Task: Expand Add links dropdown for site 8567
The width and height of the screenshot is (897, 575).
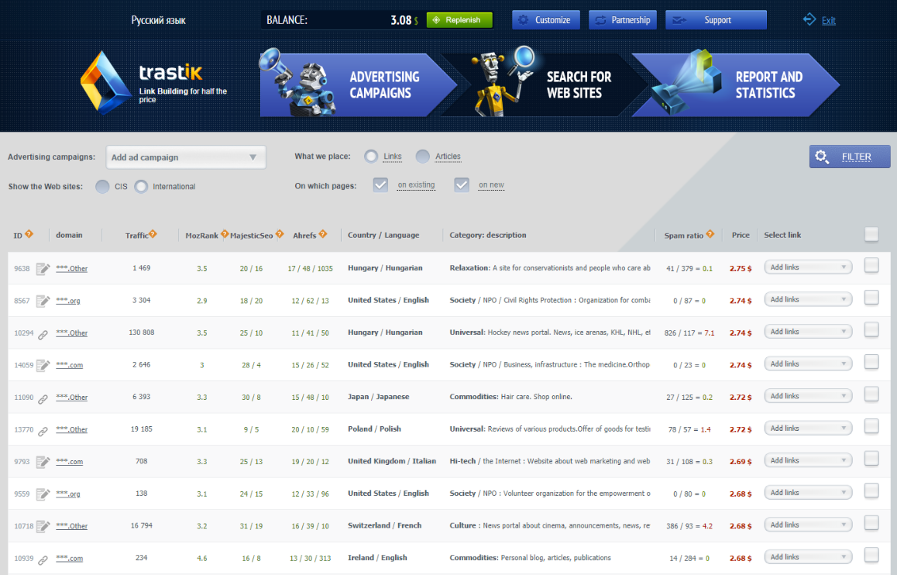Action: (x=809, y=299)
